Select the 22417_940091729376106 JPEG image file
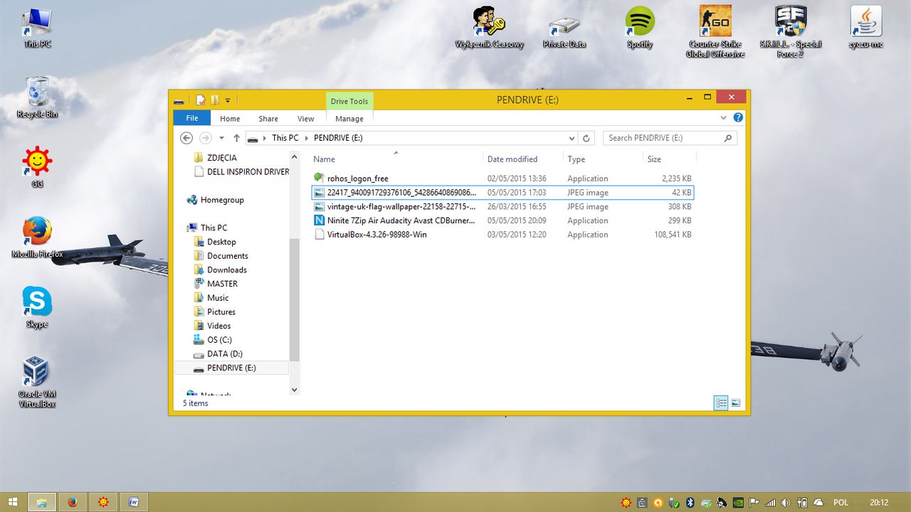 coord(502,193)
